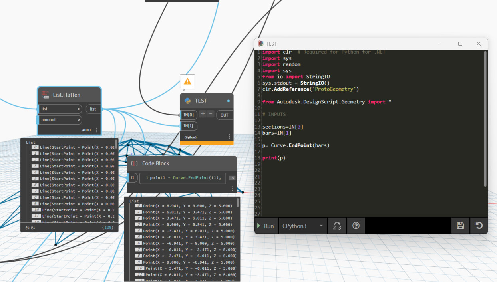The image size is (497, 282).
Task: Add an input with the plus button on TEST
Action: pos(203,115)
